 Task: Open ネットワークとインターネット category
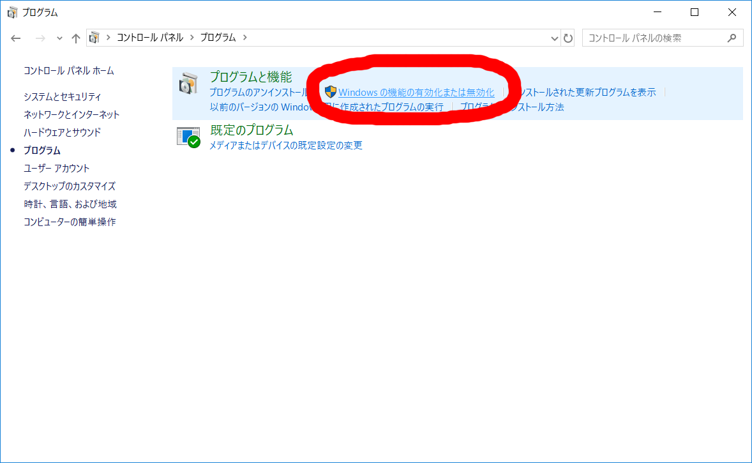[71, 114]
